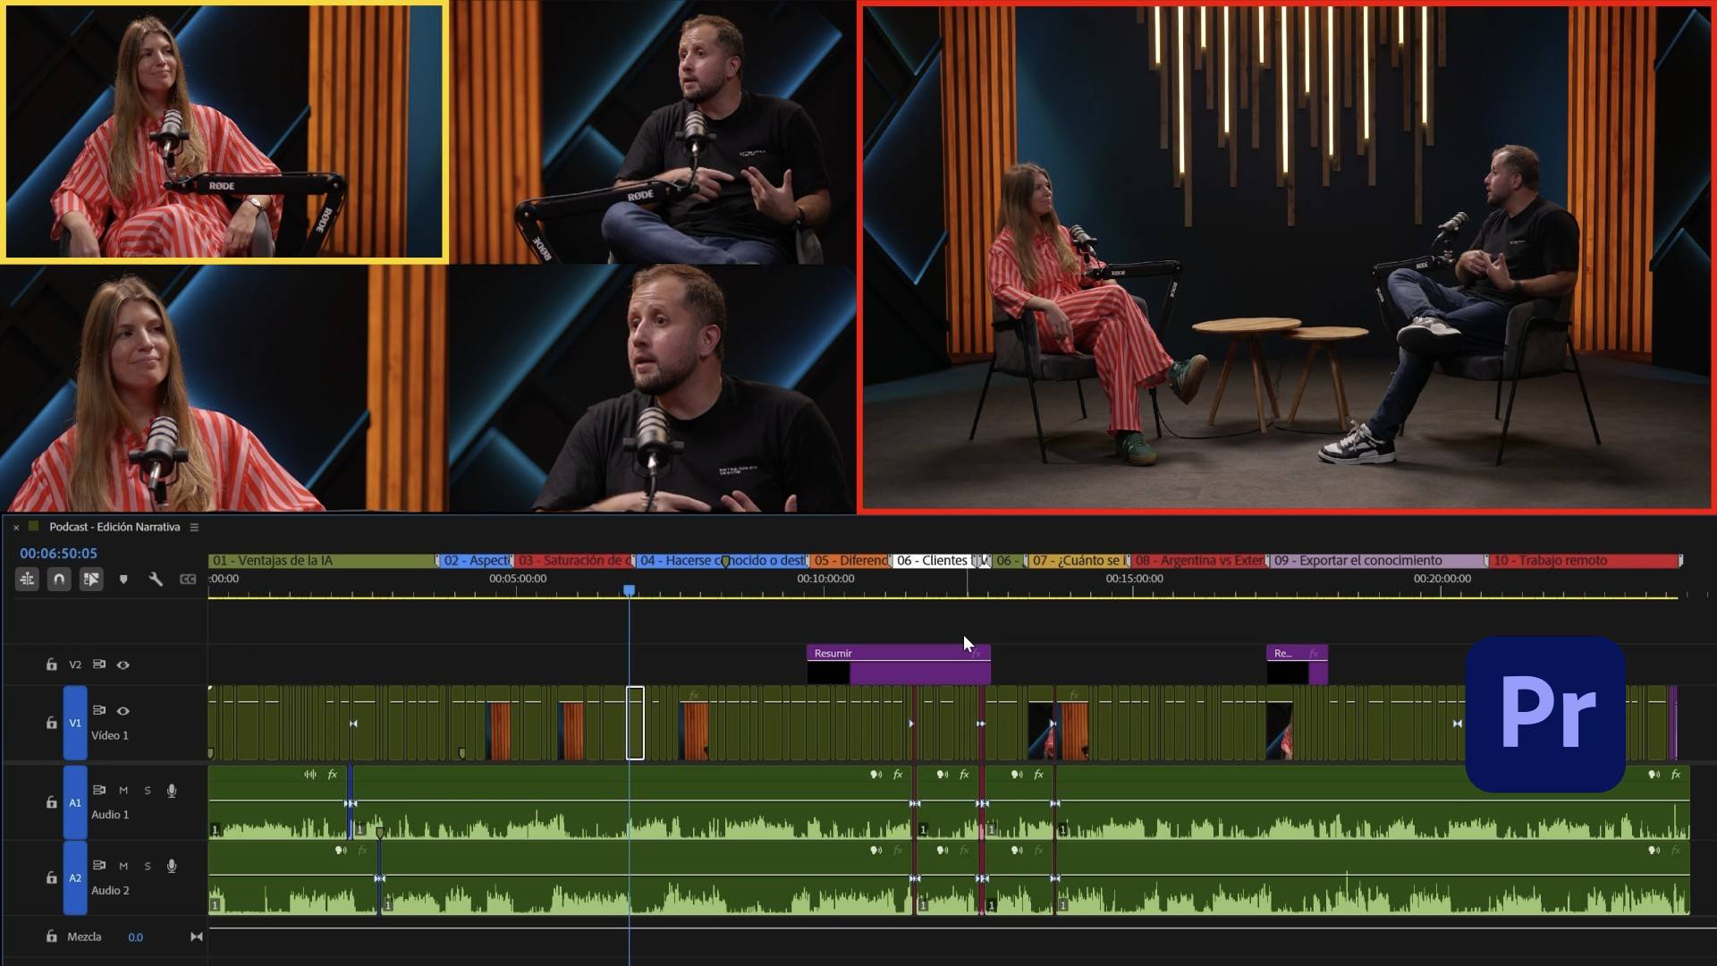Toggle the magnet Snap in timeline button
The width and height of the screenshot is (1717, 966).
(59, 580)
